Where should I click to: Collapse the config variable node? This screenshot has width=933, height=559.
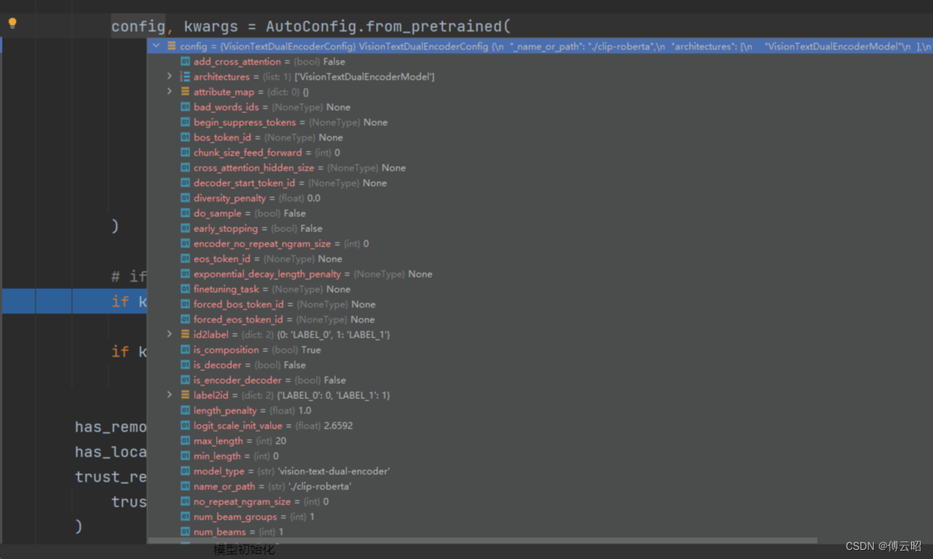coord(156,46)
